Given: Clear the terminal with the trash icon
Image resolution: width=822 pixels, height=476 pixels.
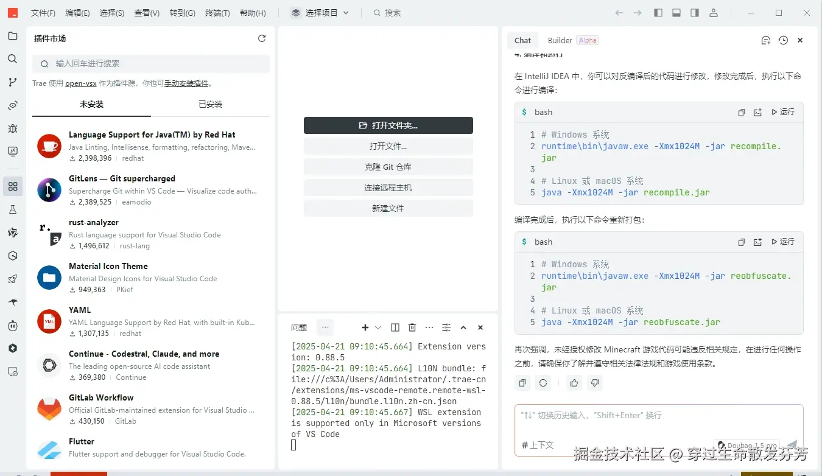Looking at the screenshot, I should pos(412,327).
